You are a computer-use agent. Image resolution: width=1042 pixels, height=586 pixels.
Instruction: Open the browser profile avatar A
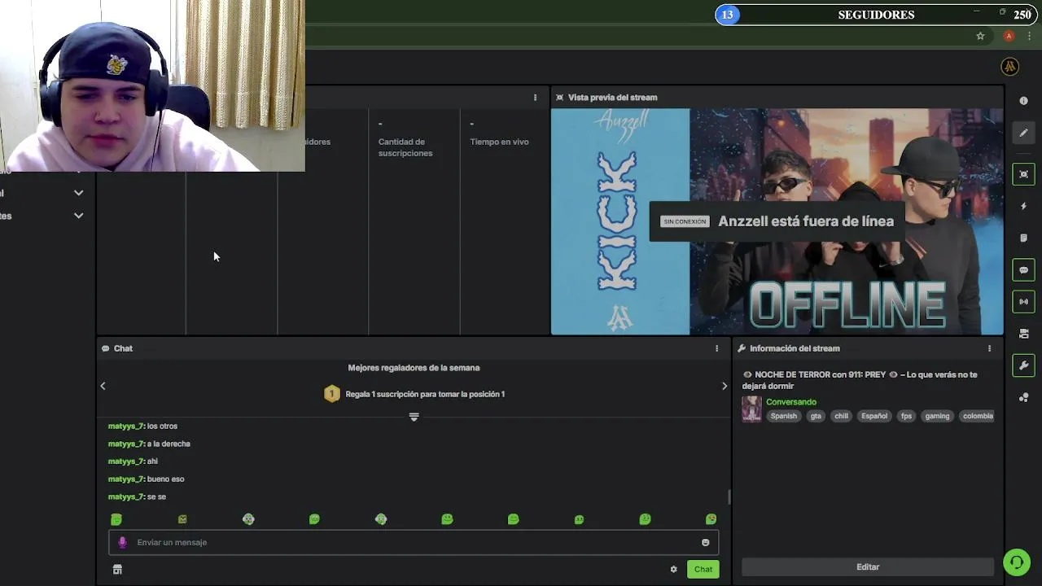[1009, 36]
